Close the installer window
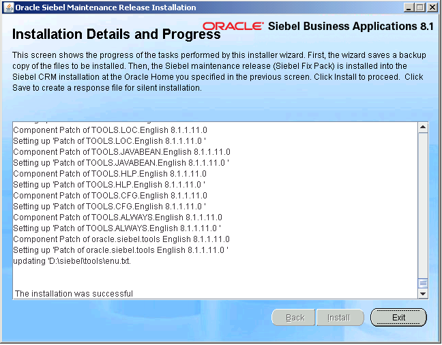 click(x=432, y=7)
